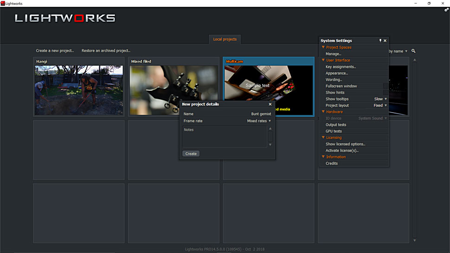The width and height of the screenshot is (450, 253).
Task: Click the Create button
Action: [x=191, y=154]
